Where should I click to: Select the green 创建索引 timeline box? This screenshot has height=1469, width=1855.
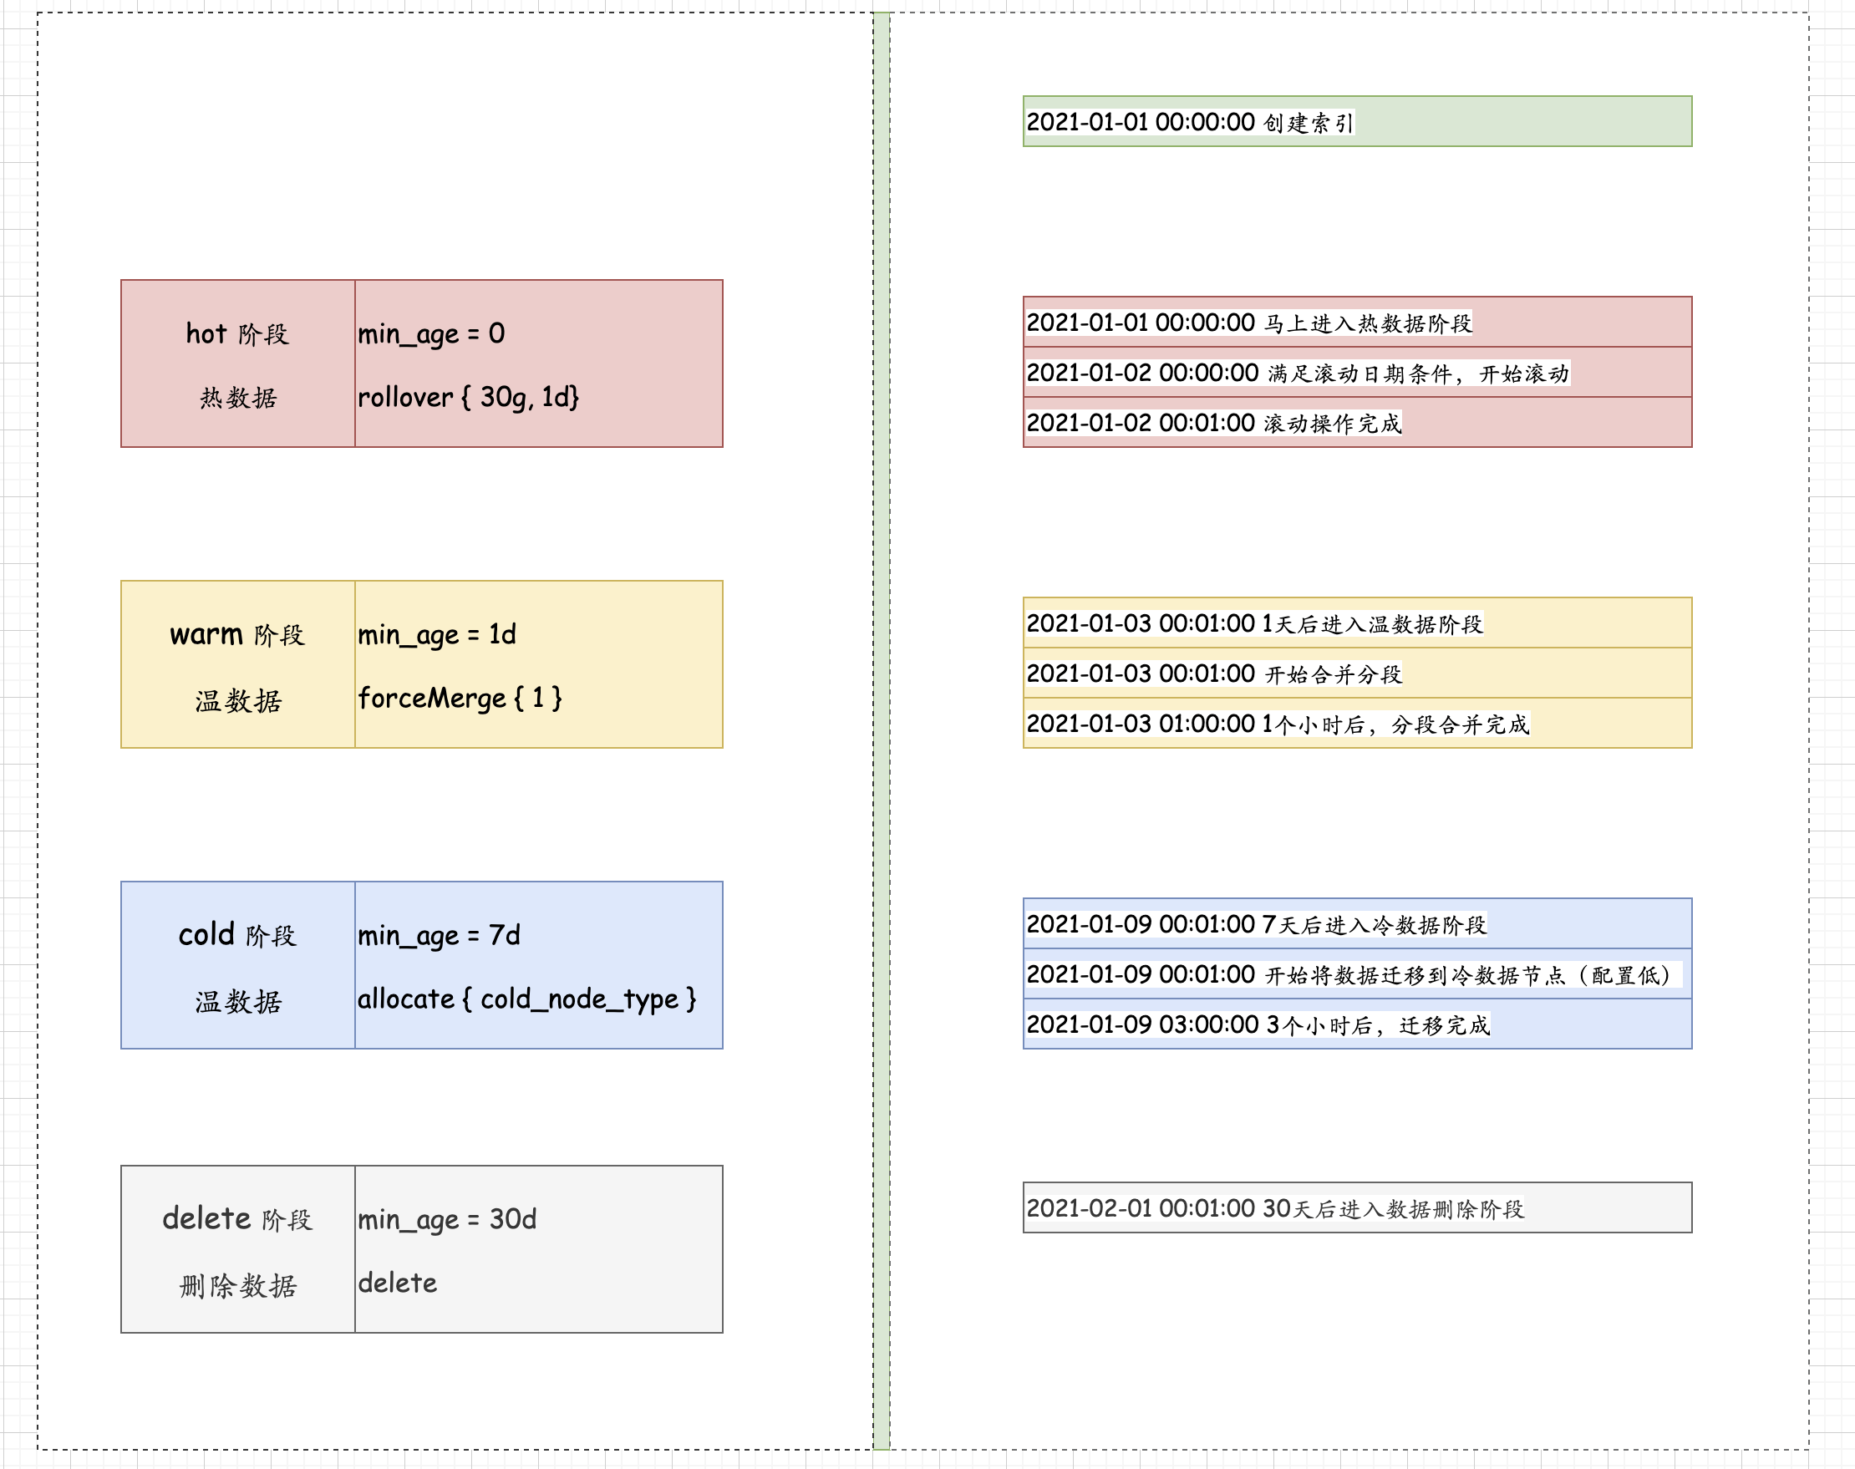tap(1357, 121)
